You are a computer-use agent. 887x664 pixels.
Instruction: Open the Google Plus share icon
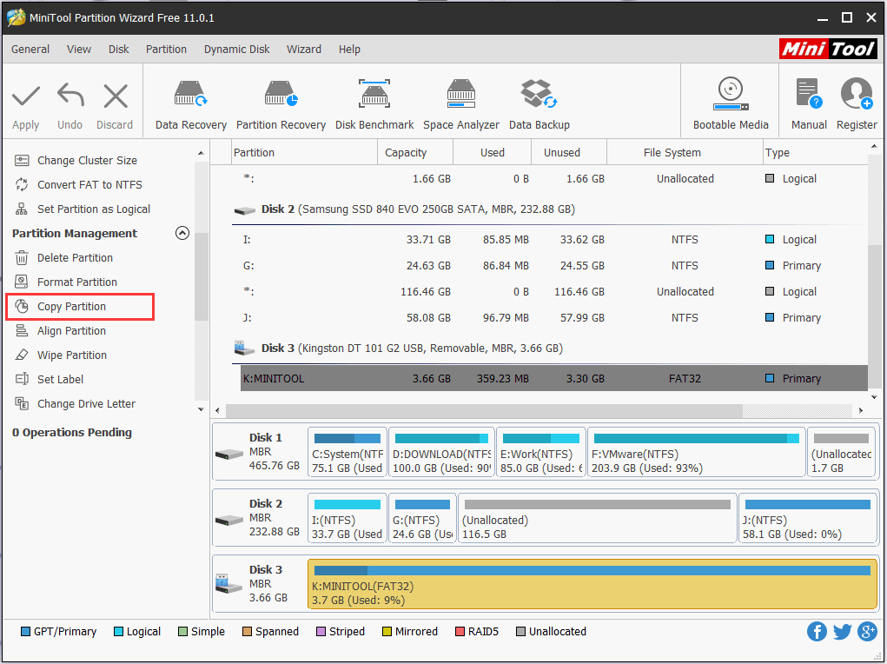867,631
